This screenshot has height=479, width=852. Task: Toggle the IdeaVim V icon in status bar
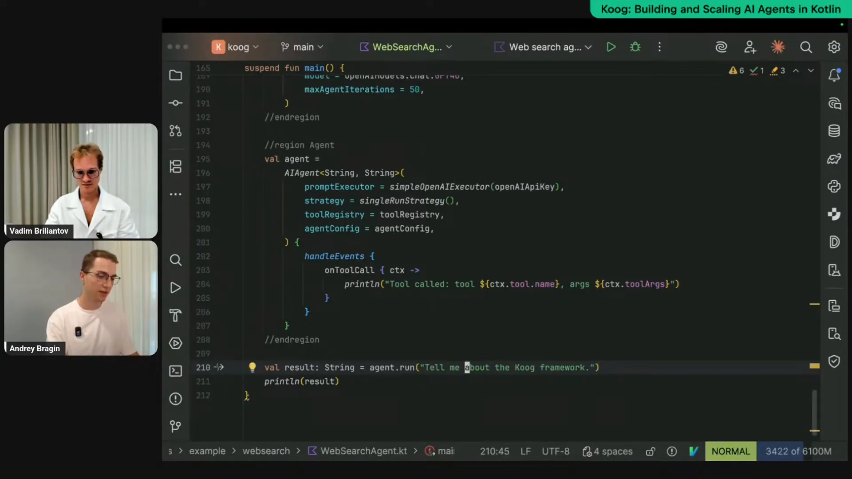694,452
